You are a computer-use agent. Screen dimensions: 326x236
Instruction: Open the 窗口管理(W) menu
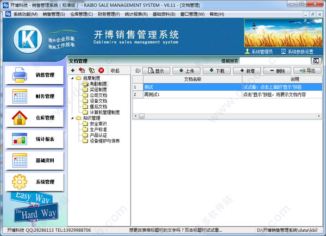(x=192, y=14)
